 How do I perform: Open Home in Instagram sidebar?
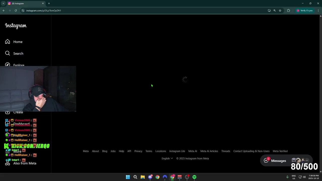[14, 42]
